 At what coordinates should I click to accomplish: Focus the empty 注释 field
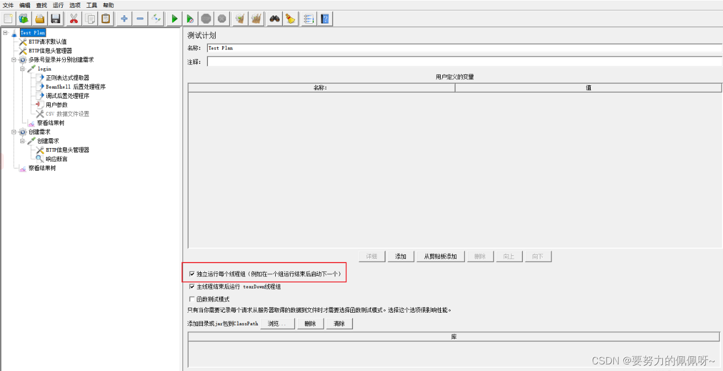(x=464, y=62)
